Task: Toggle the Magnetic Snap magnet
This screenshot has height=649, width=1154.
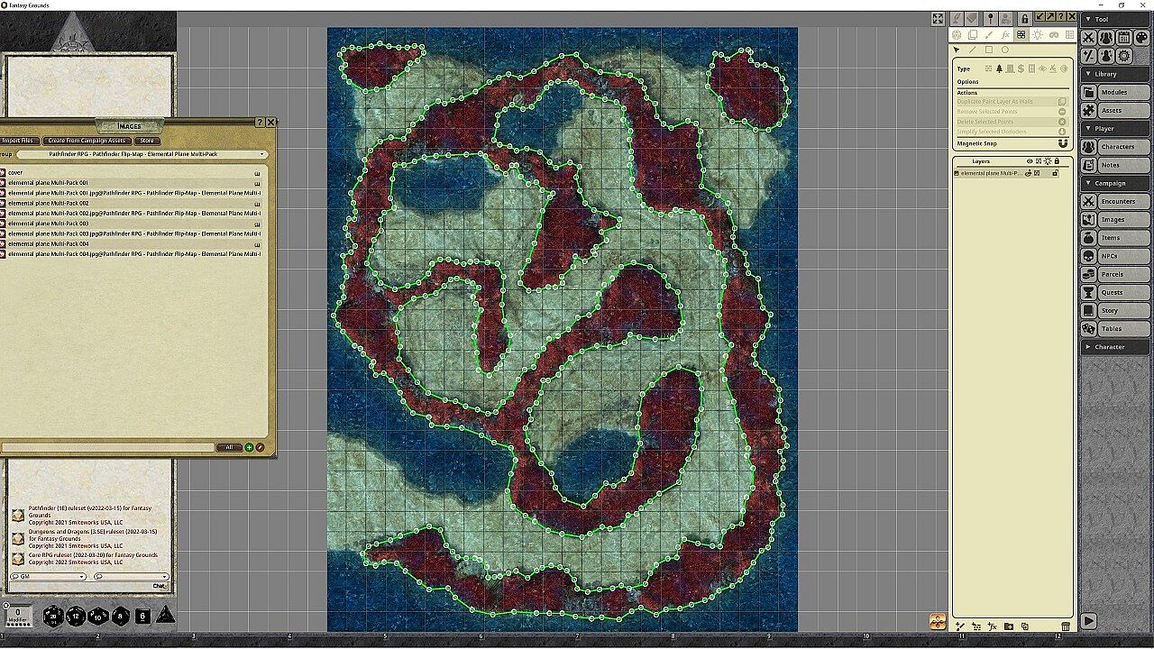Action: [1062, 143]
